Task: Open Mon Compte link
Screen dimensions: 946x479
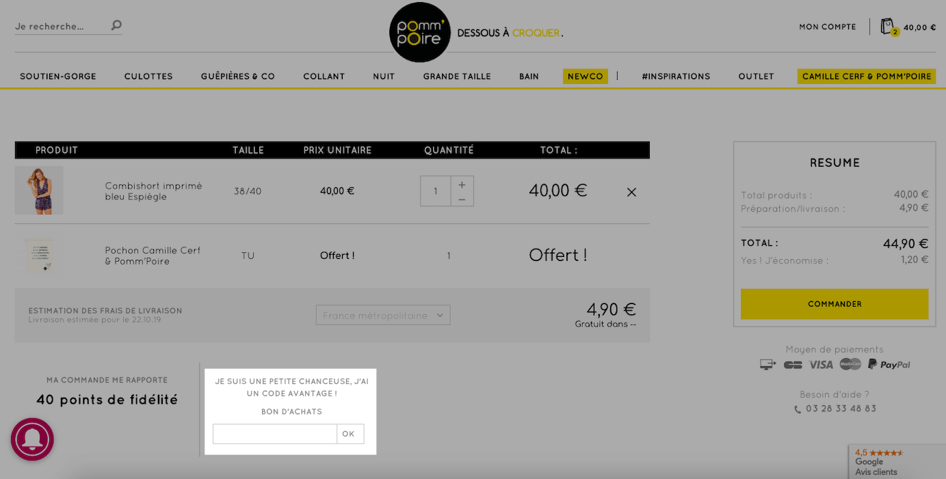Action: (828, 27)
